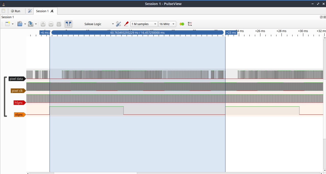This screenshot has height=174, width=326.
Task: Click the zoom in icon
Action: point(43,24)
